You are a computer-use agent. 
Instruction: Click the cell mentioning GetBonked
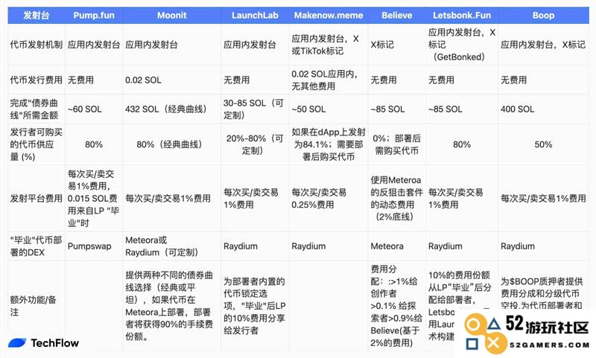click(x=462, y=45)
